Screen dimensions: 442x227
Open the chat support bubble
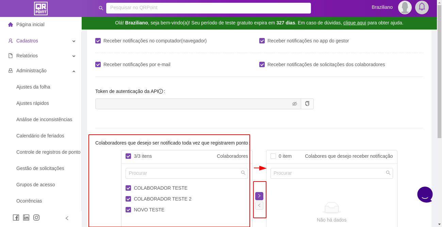tap(425, 195)
